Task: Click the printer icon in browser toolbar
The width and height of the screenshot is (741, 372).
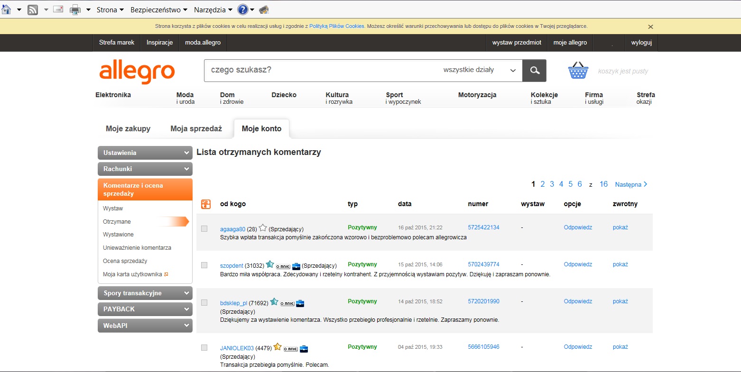Action: pos(75,9)
